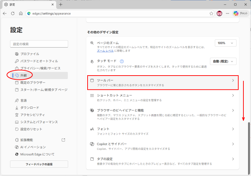Follow the ズーム レベル link

(x=105, y=51)
